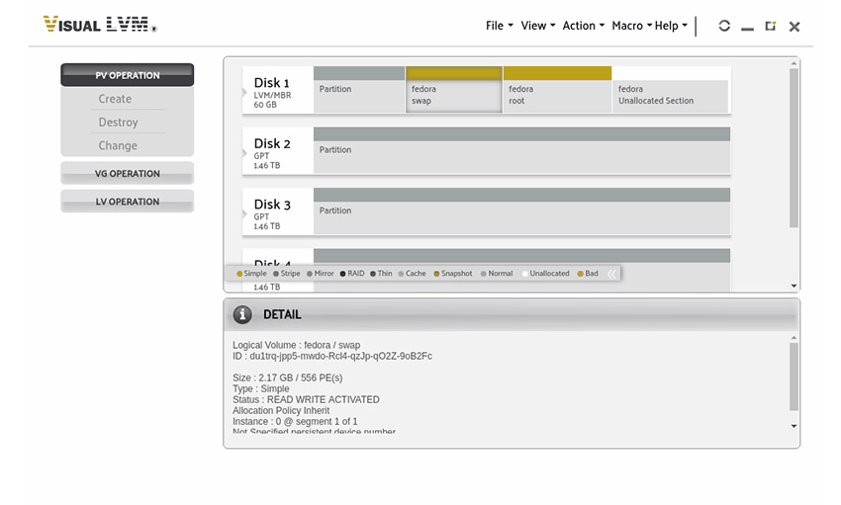This screenshot has height=505, width=841.
Task: Click the info icon beside DETAIL
Action: pyautogui.click(x=242, y=314)
